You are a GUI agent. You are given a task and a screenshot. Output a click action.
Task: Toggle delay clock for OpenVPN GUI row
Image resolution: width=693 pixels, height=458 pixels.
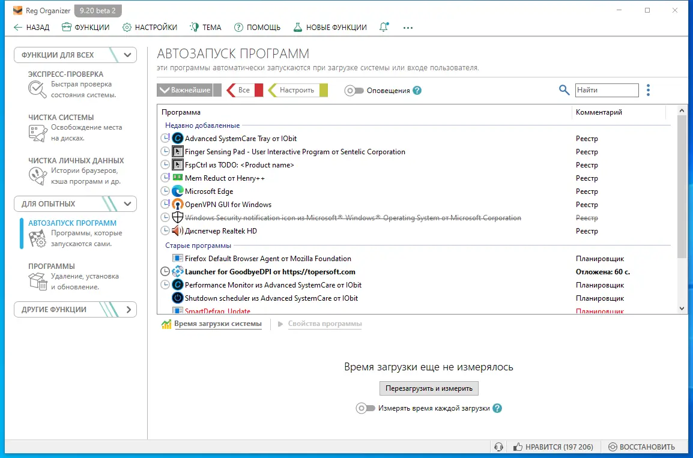(x=165, y=205)
